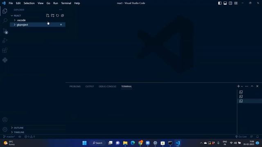Open the Terminal menu
This screenshot has width=262, height=147.
coord(66,3)
